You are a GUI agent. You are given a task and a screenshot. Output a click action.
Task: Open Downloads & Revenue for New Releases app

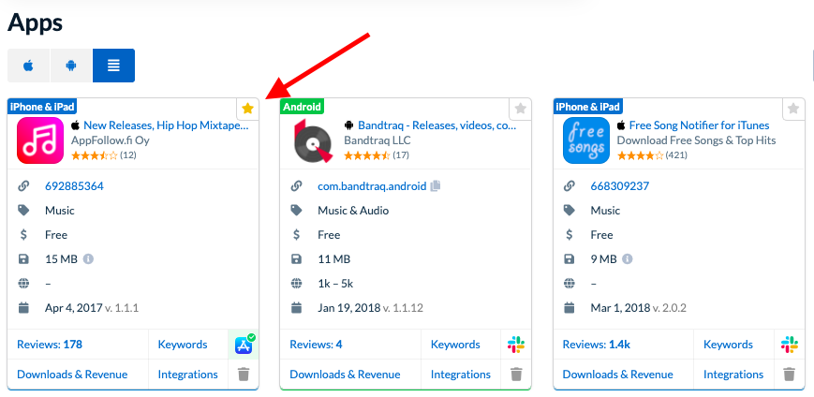tap(72, 375)
